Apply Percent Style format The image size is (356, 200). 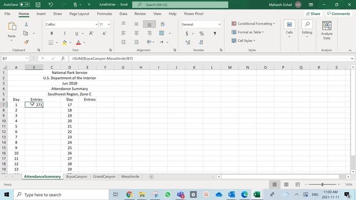[201, 33]
